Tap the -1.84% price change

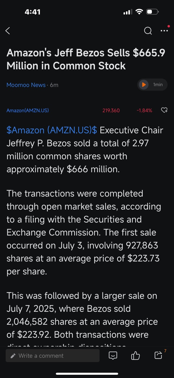pyautogui.click(x=144, y=110)
